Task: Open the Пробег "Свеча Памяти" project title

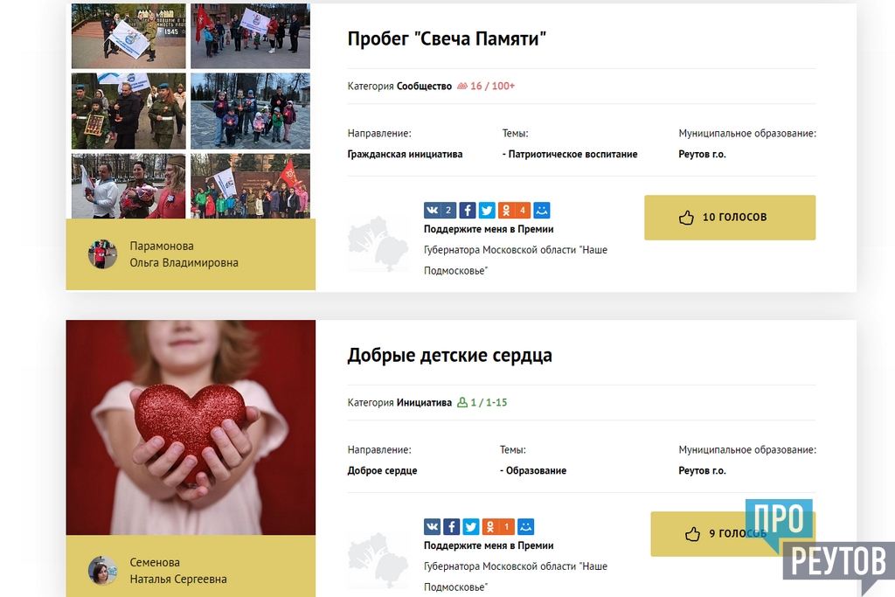Action: (447, 38)
